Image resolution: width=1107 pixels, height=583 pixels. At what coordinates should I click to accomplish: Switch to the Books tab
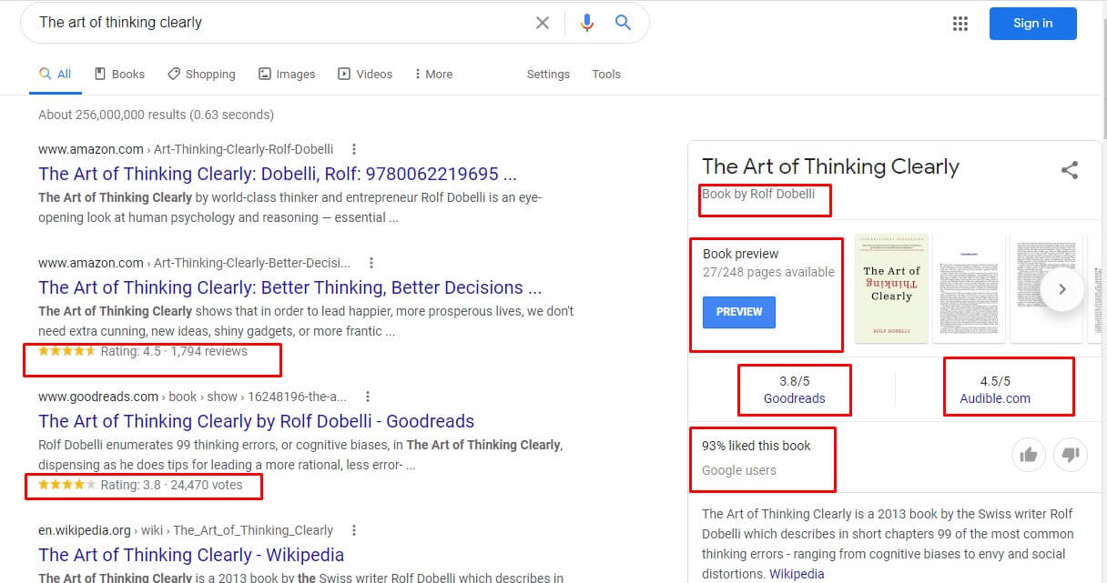click(119, 75)
